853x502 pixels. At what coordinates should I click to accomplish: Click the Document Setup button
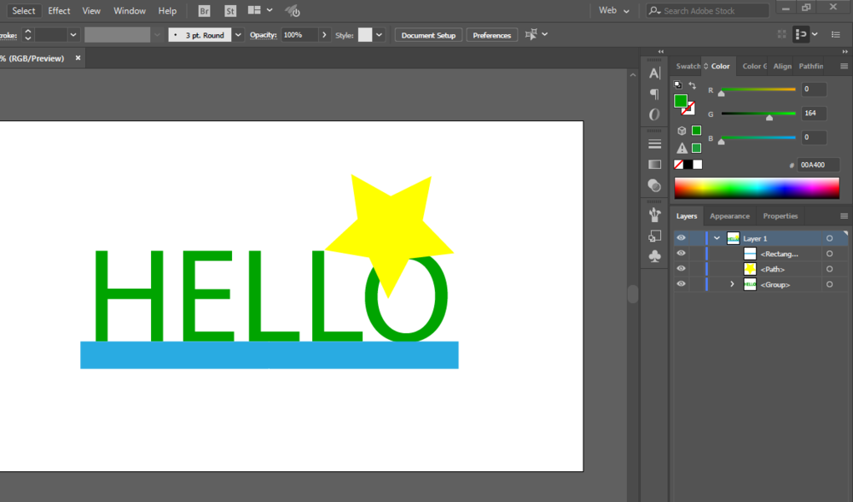428,35
